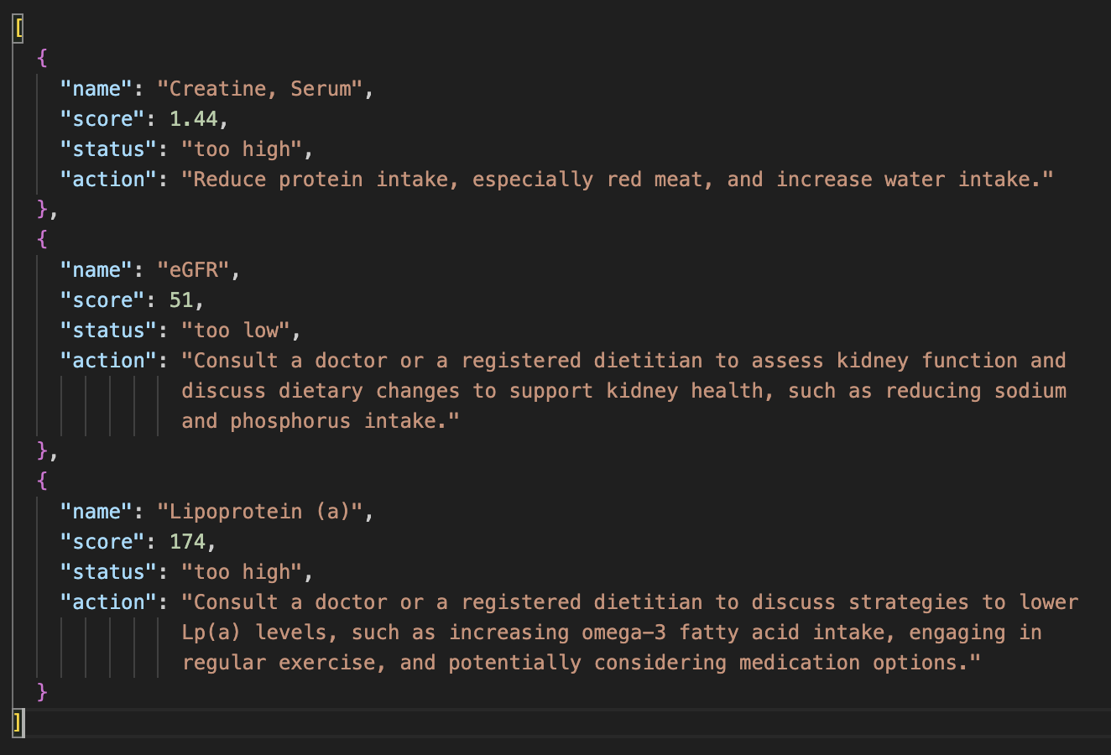The width and height of the screenshot is (1111, 755).
Task: Click the closing curly brace of the last object
Action: (x=43, y=692)
